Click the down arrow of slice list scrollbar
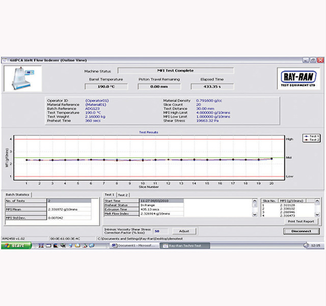The width and height of the screenshot is (326, 306). tap(317, 214)
